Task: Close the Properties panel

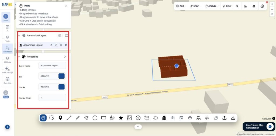Action: (65, 57)
